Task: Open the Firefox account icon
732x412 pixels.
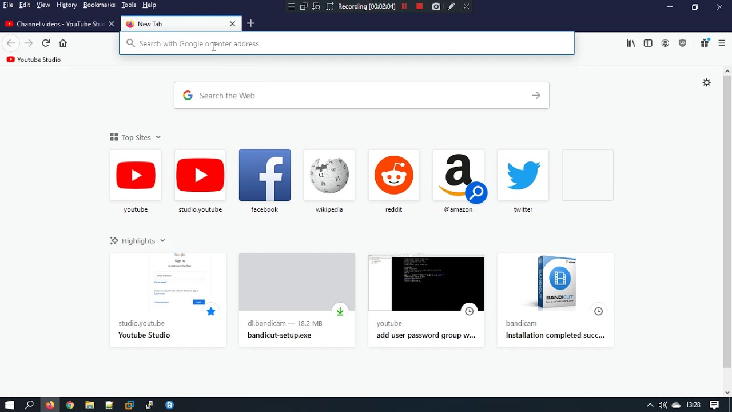Action: click(x=665, y=43)
